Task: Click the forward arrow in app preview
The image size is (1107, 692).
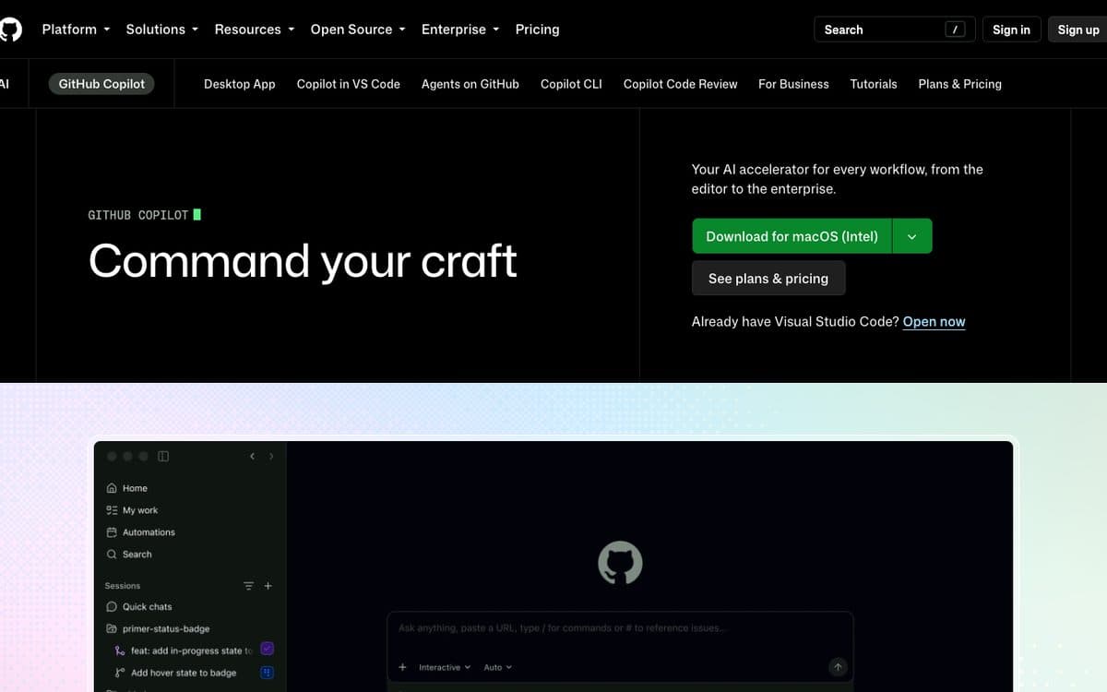Action: pos(271,457)
